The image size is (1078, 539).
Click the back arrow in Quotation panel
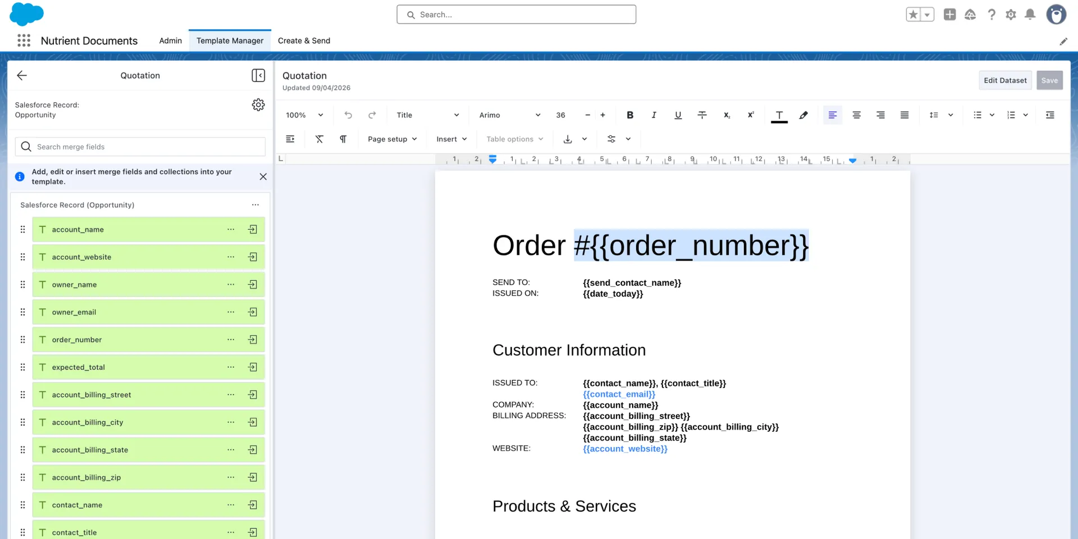coord(22,75)
